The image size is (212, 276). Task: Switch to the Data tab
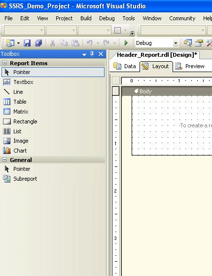(125, 66)
